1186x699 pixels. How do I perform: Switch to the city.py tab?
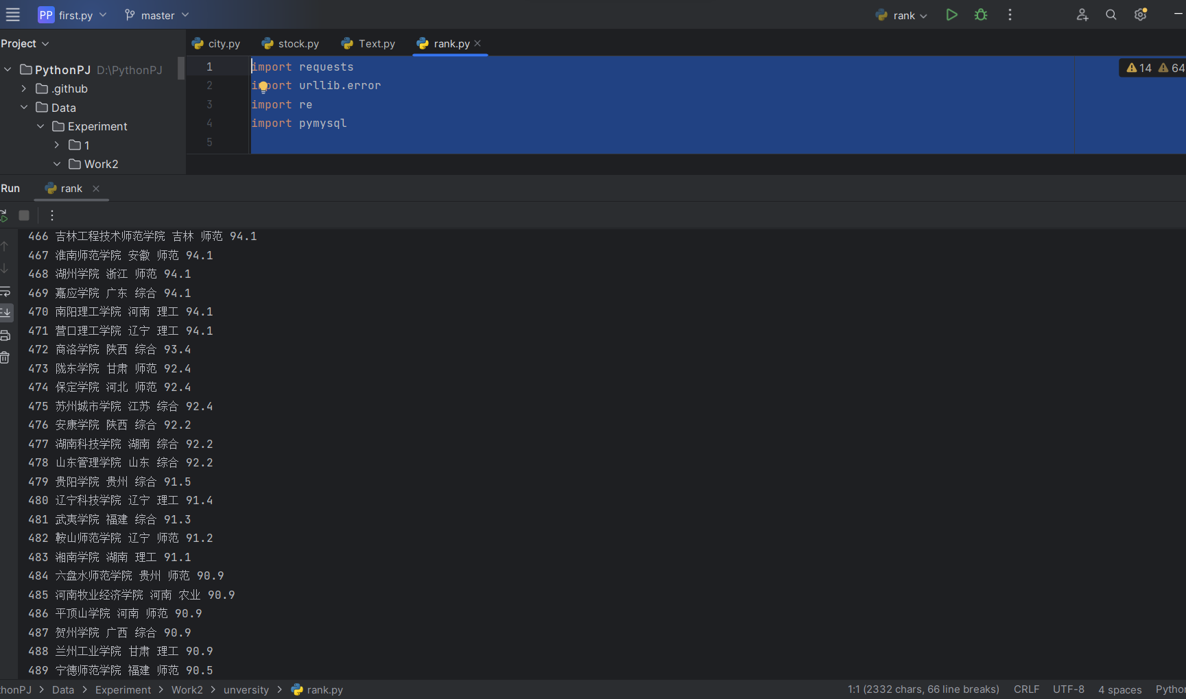tap(216, 43)
